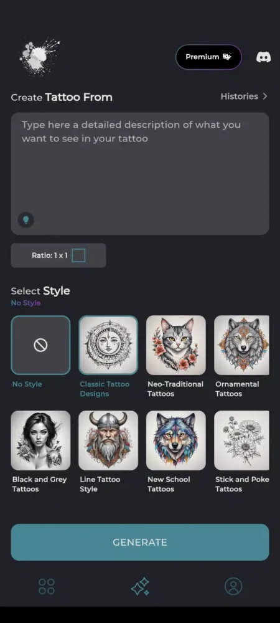Screen dimensions: 280x623
Task: Choose the Neo-Traditional Tattoos style
Action: click(176, 345)
